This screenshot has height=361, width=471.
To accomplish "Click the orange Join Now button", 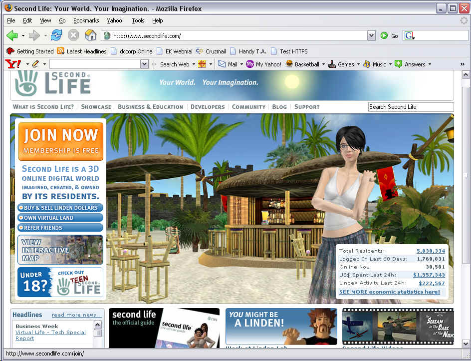I will 61,141.
